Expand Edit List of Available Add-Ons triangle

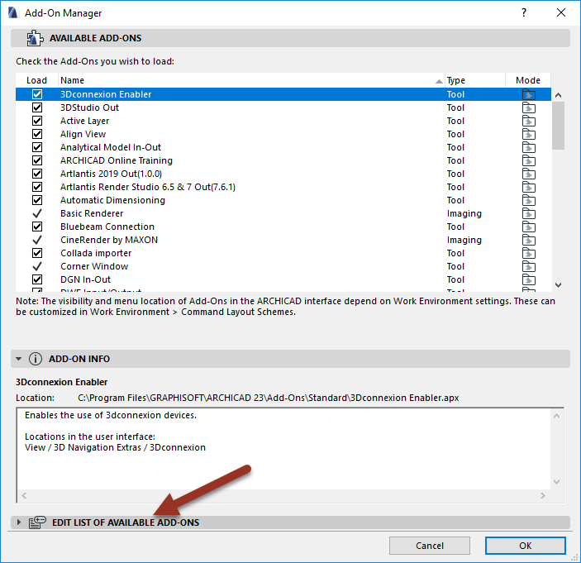coord(19,522)
